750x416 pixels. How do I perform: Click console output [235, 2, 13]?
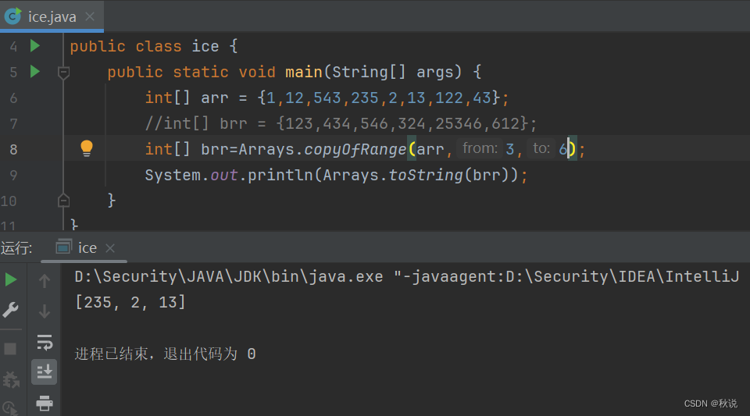click(x=130, y=302)
